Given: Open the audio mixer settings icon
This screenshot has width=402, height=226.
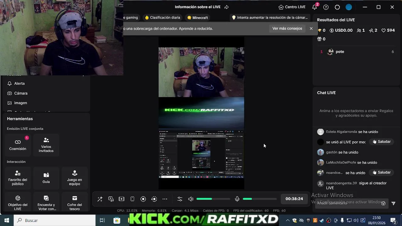Looking at the screenshot, I should click(x=180, y=199).
